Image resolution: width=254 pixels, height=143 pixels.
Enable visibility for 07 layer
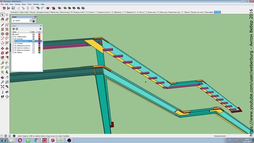pos(33,50)
